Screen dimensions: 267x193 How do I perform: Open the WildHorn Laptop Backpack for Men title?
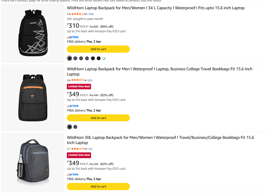click(160, 71)
